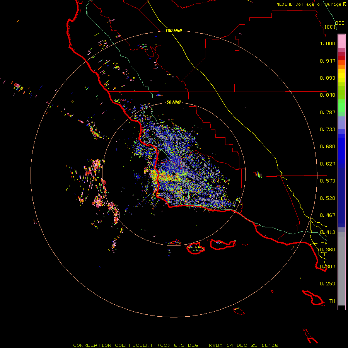
Task: Select the 0.307 scale value
Action: click(328, 267)
